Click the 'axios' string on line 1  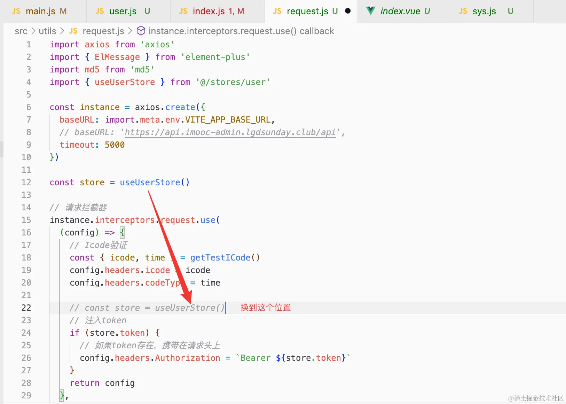(x=157, y=45)
